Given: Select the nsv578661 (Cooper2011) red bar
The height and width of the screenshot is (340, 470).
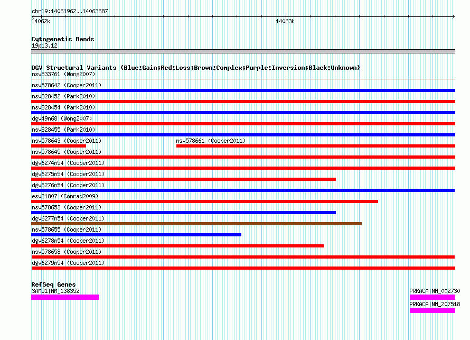Looking at the screenshot, I should [316, 146].
